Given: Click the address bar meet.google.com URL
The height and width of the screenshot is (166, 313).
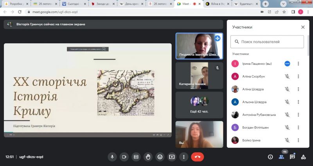Looking at the screenshot, I should tap(55, 12).
